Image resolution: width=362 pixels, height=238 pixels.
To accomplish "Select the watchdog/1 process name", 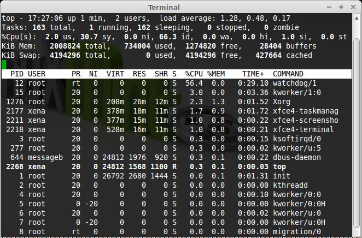I will pyautogui.click(x=295, y=83).
